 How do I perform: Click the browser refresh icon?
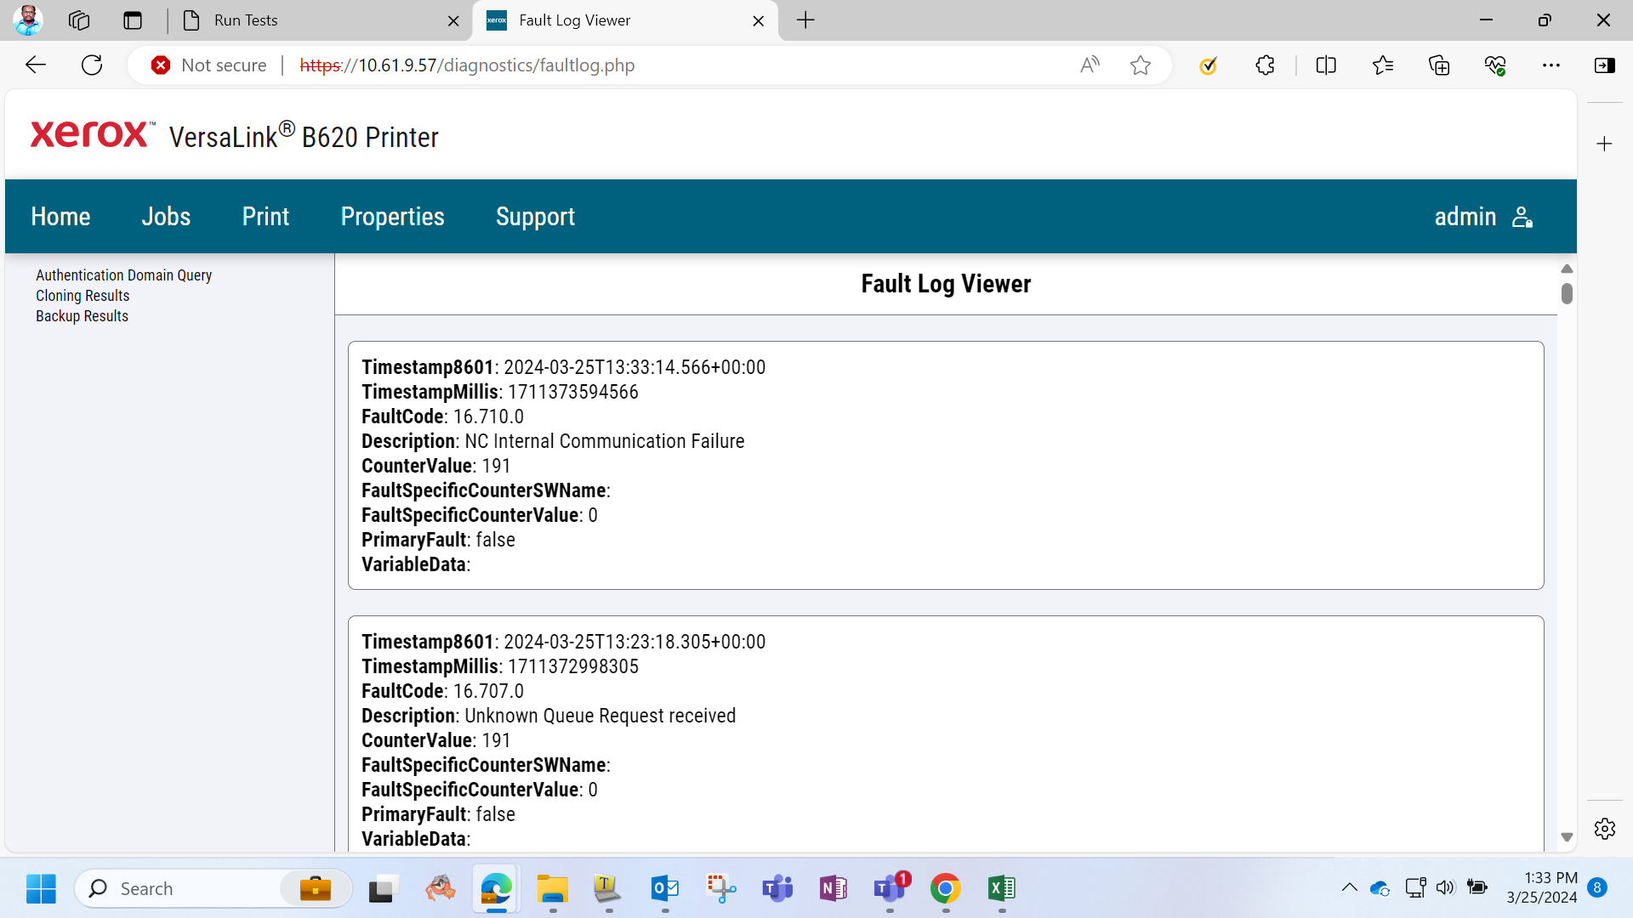pos(92,65)
